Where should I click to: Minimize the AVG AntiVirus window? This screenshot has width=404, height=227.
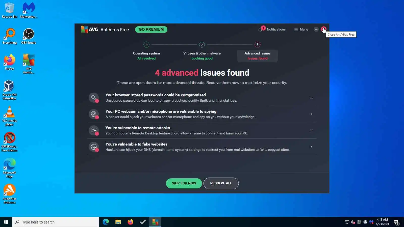point(316,29)
